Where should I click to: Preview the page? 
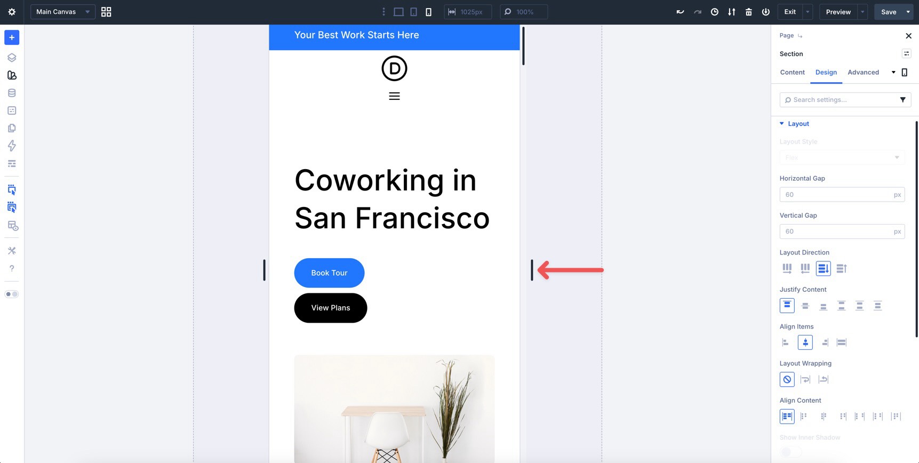click(x=838, y=12)
